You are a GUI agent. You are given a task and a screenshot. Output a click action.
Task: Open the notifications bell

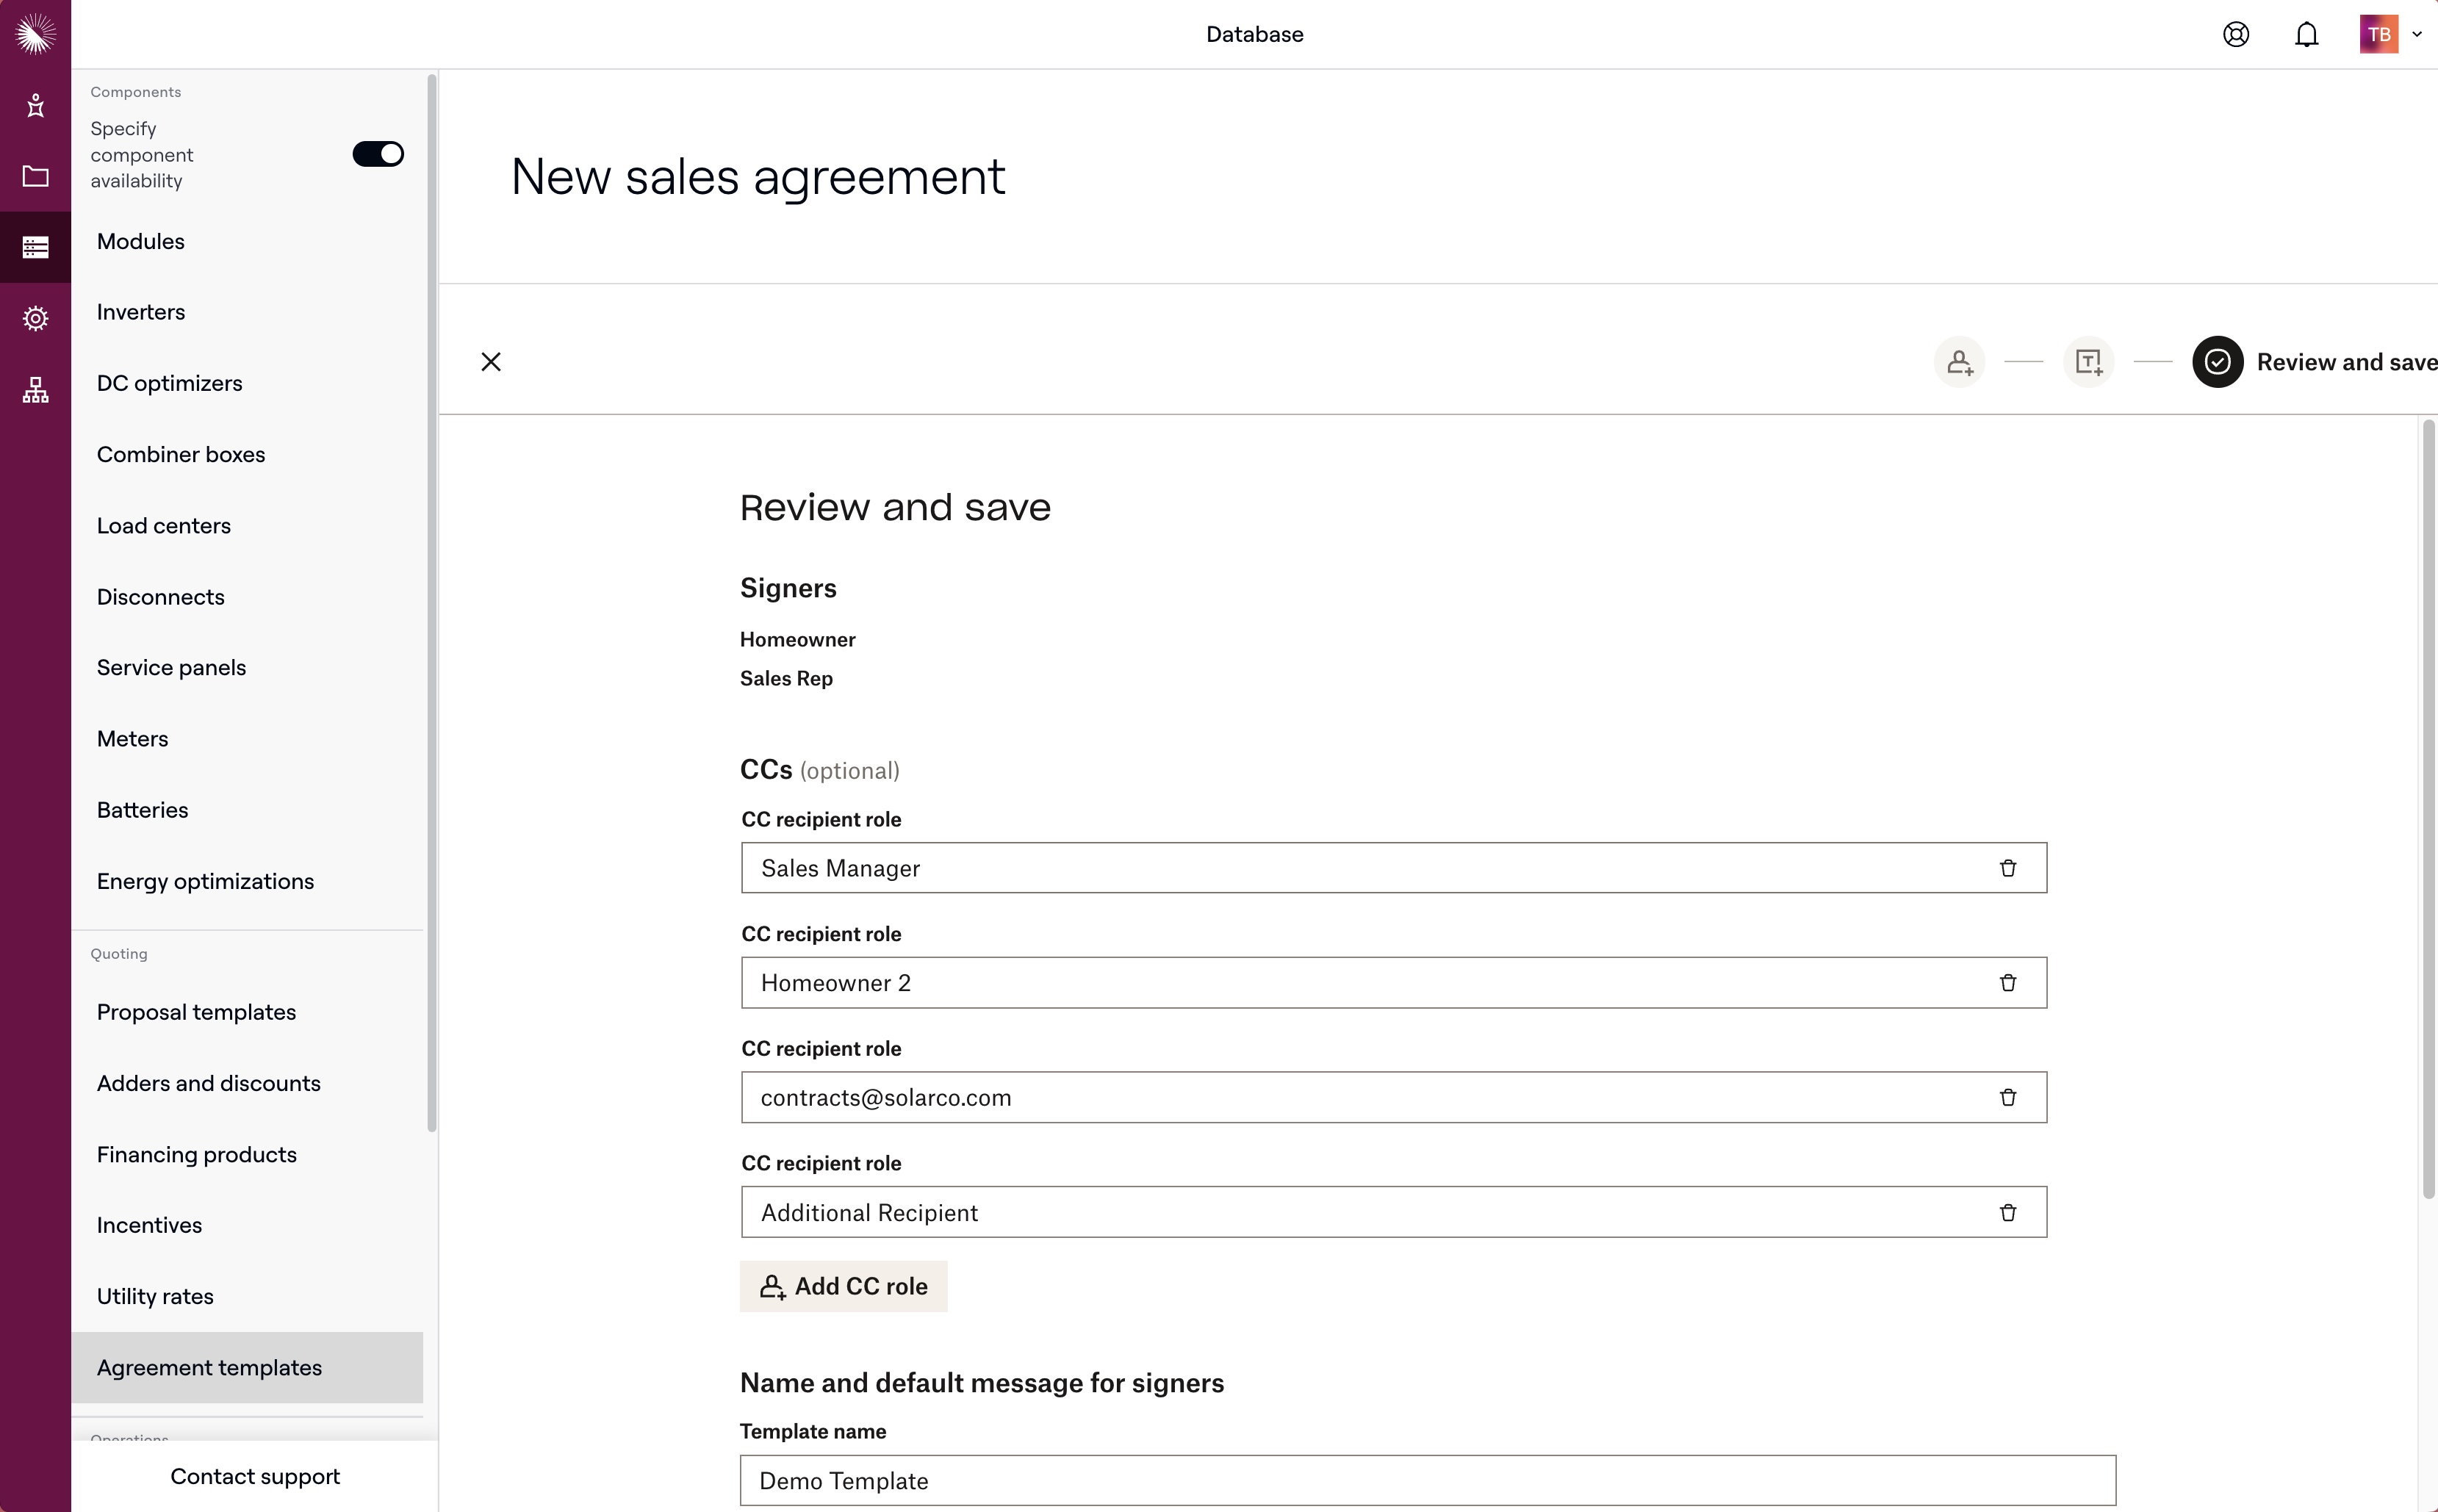(x=2306, y=35)
